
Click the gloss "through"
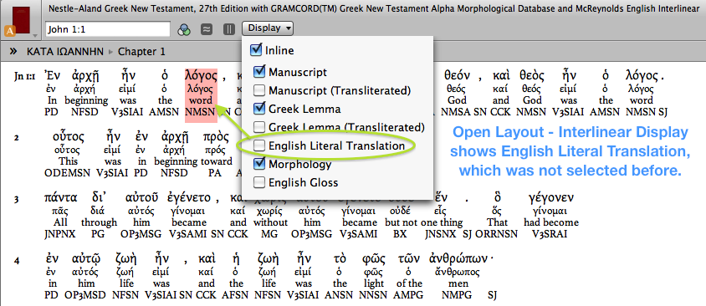pos(99,222)
